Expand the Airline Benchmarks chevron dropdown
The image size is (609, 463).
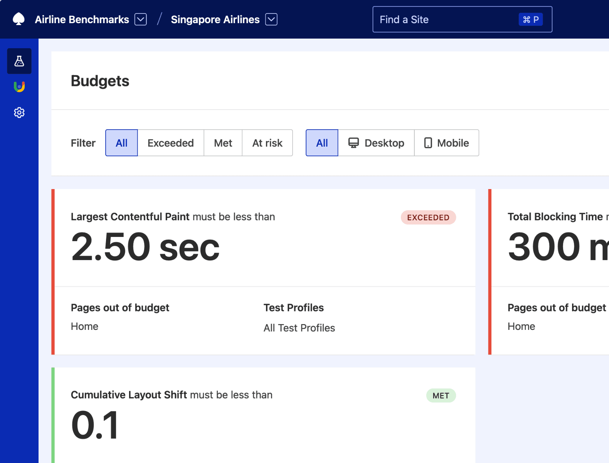(x=141, y=19)
